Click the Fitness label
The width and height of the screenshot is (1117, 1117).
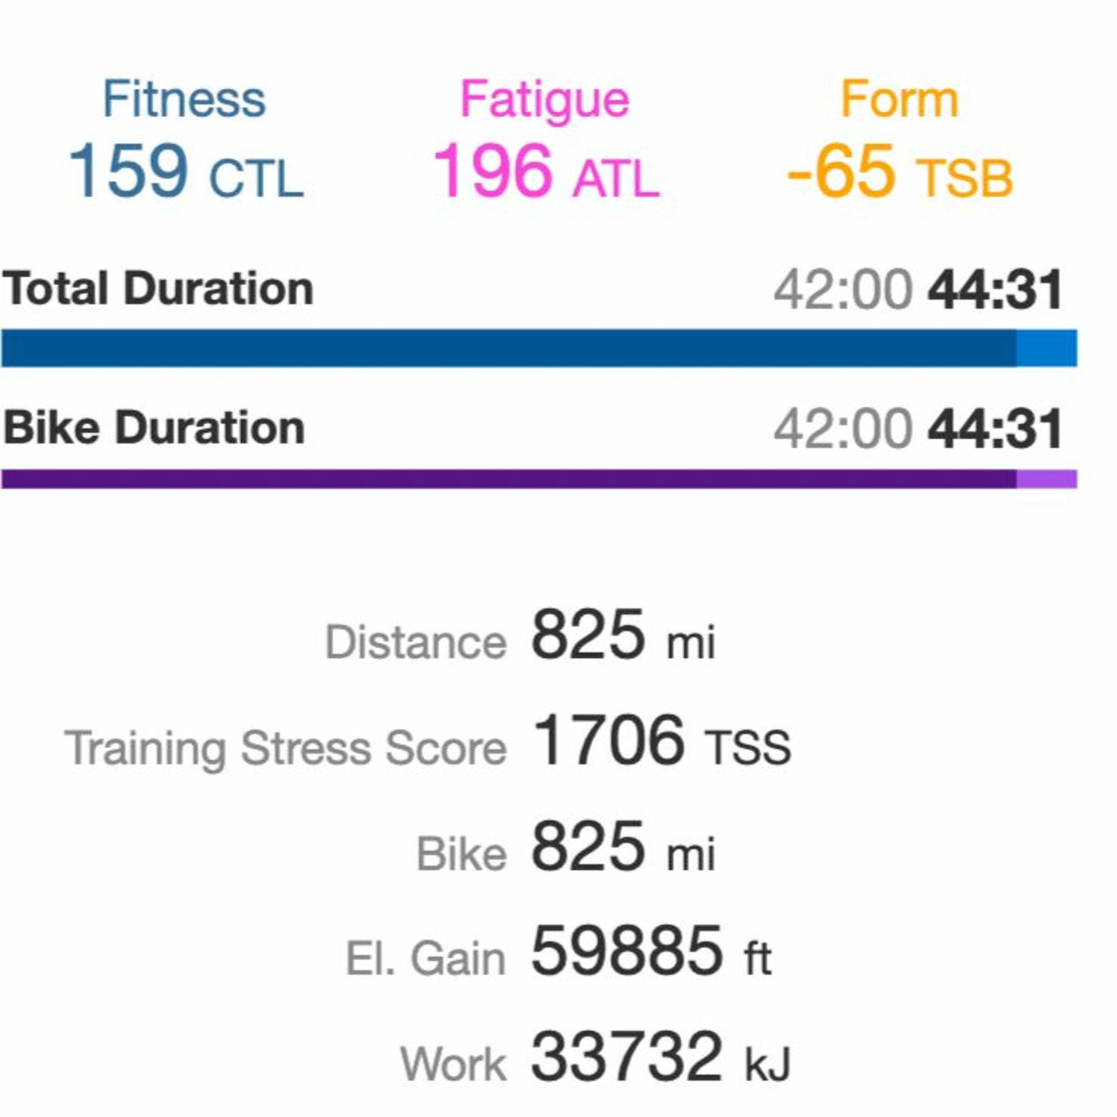point(184,99)
